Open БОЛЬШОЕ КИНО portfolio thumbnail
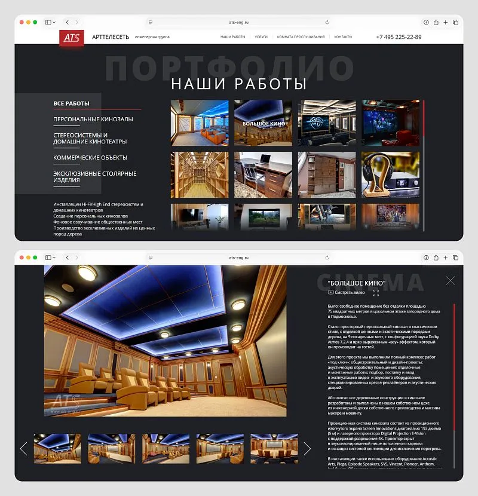This screenshot has width=478, height=496. tap(263, 123)
